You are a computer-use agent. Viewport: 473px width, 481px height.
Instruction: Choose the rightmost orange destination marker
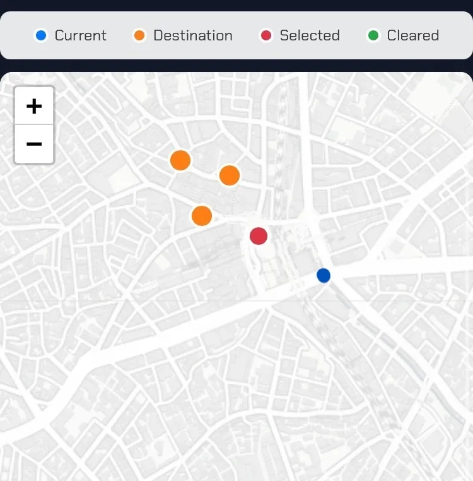[x=230, y=175]
